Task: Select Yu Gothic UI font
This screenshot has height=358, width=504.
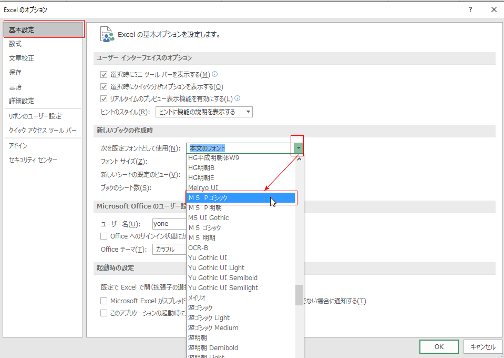Action: [x=240, y=257]
